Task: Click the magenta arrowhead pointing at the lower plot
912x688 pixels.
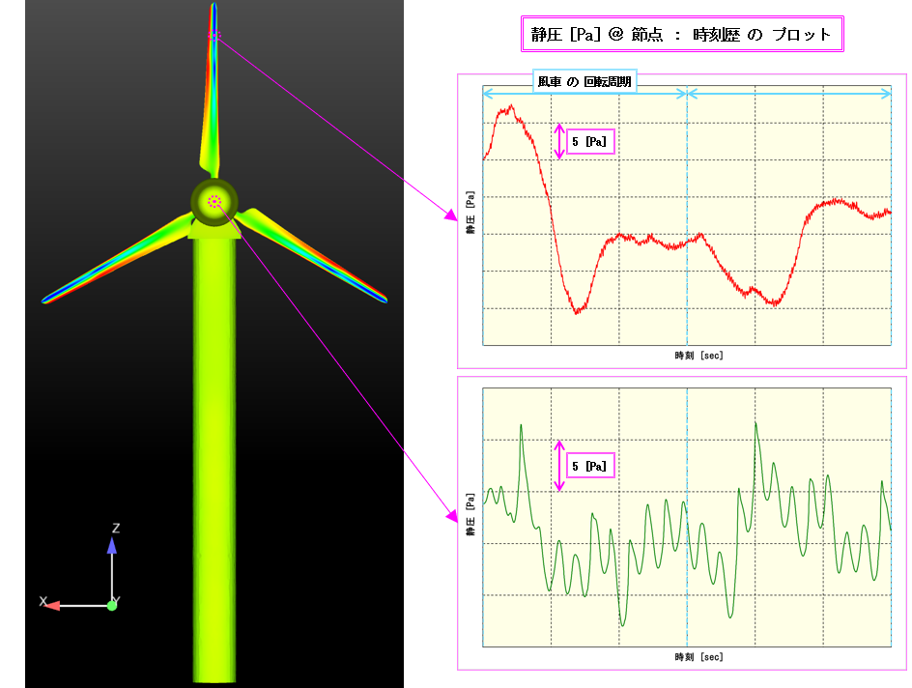Action: pos(450,516)
